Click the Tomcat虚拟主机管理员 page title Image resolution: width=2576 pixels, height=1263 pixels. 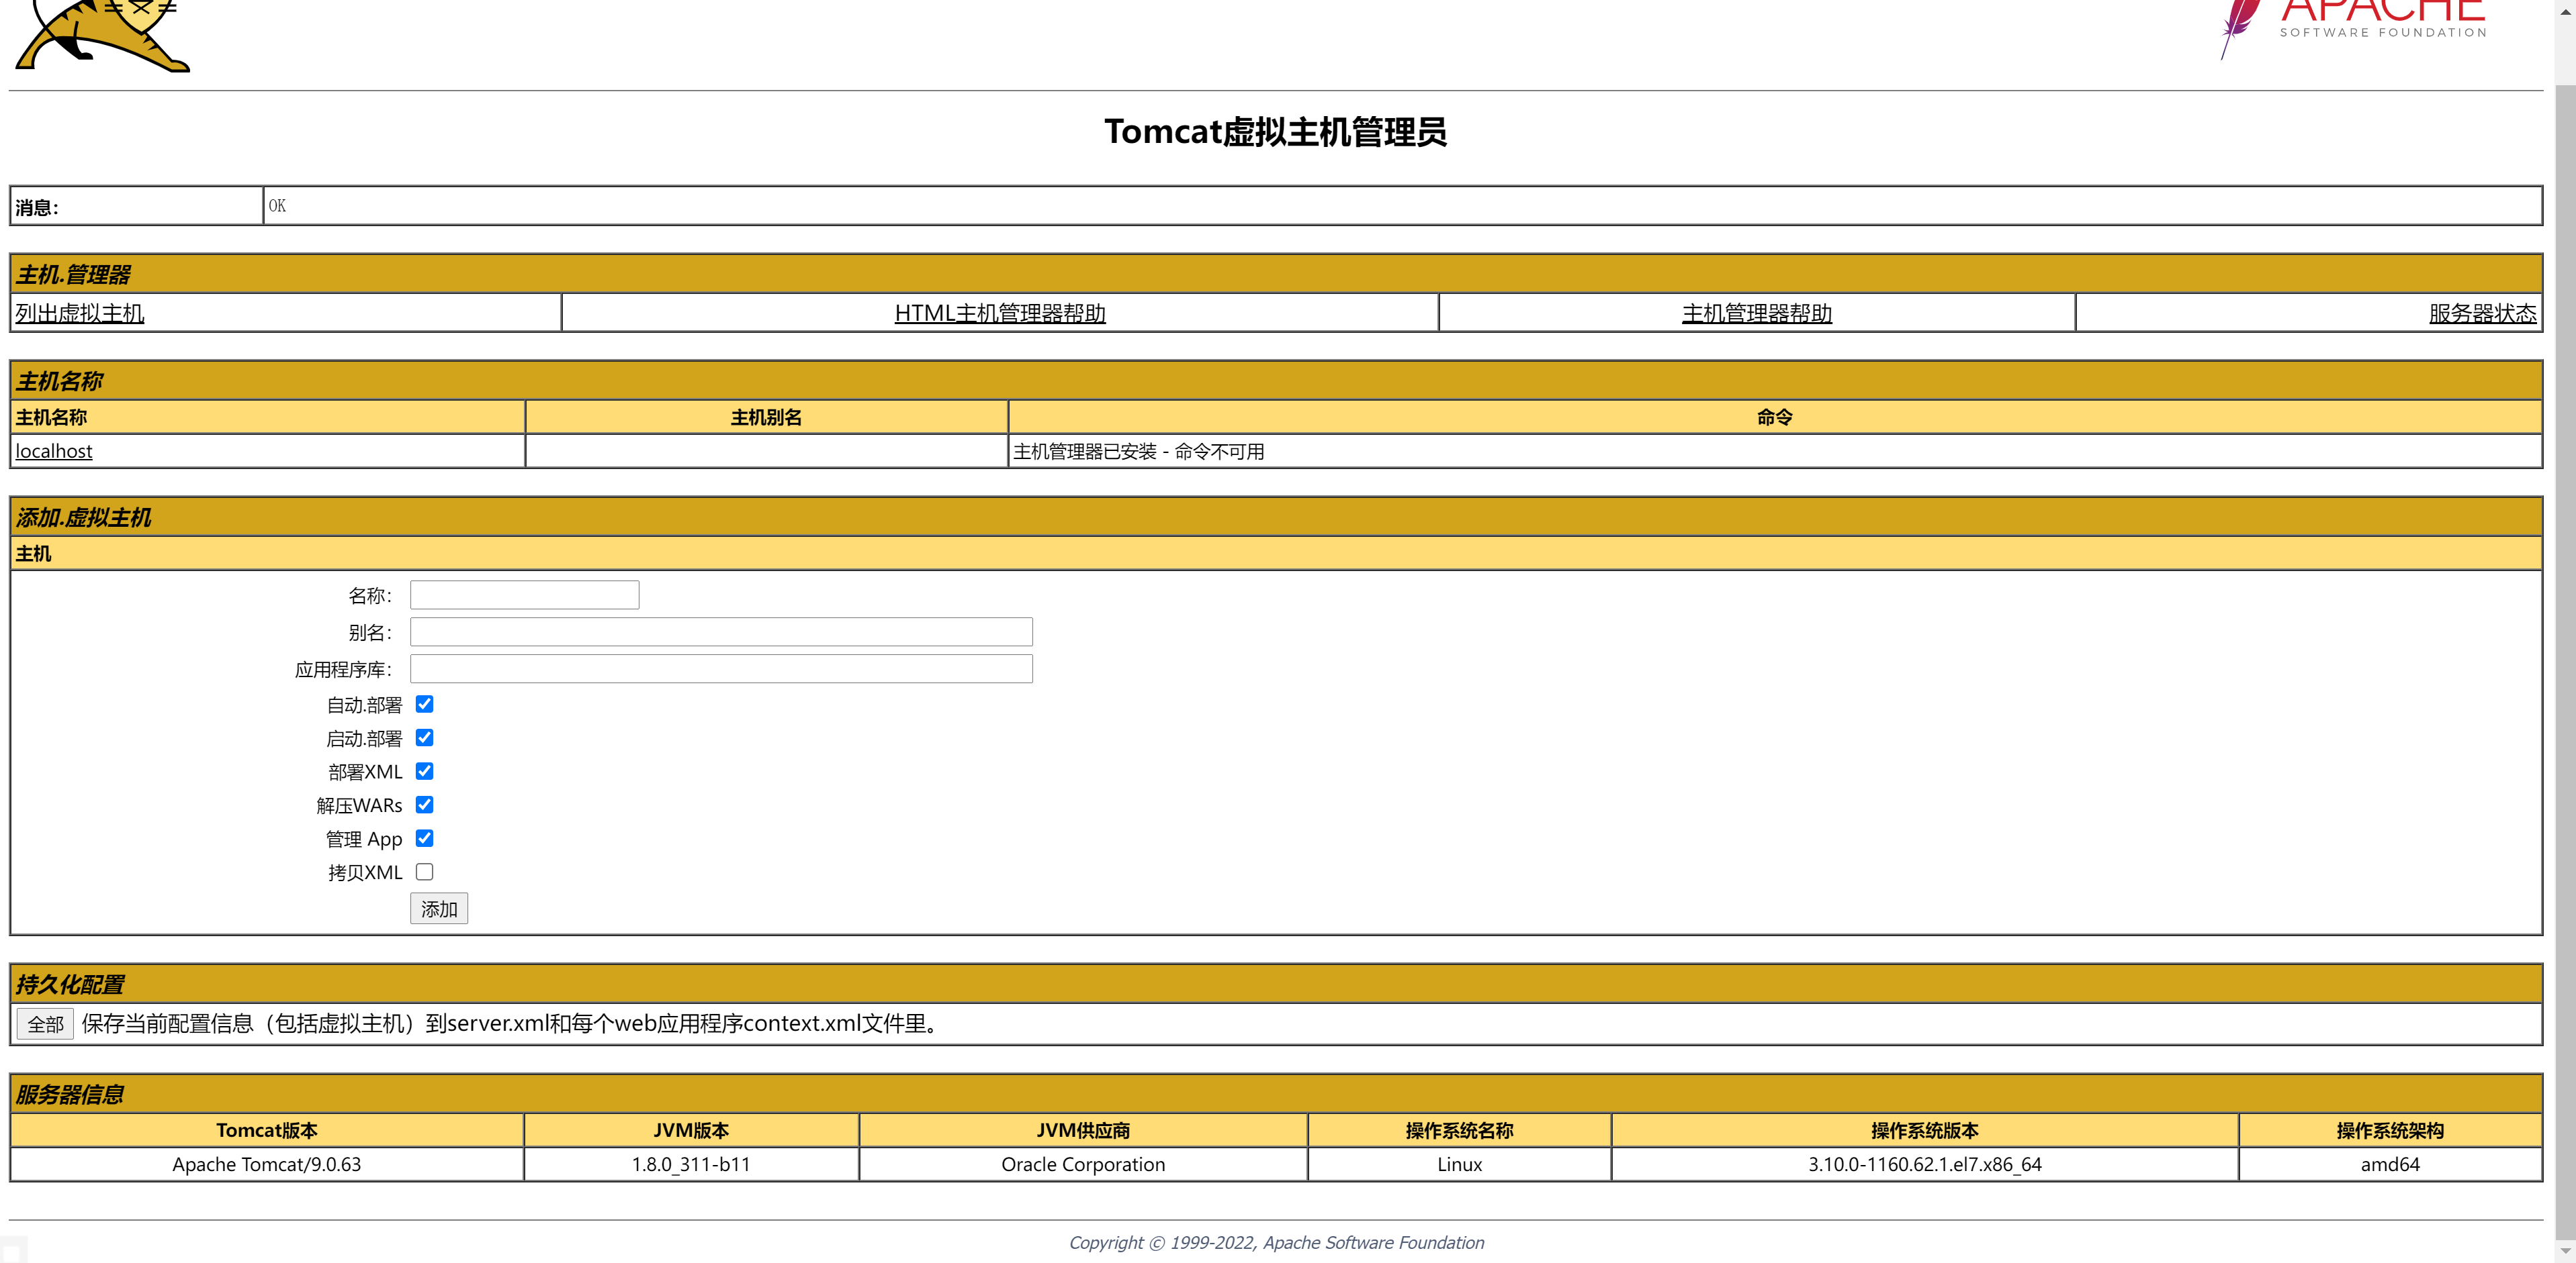pyautogui.click(x=1275, y=132)
